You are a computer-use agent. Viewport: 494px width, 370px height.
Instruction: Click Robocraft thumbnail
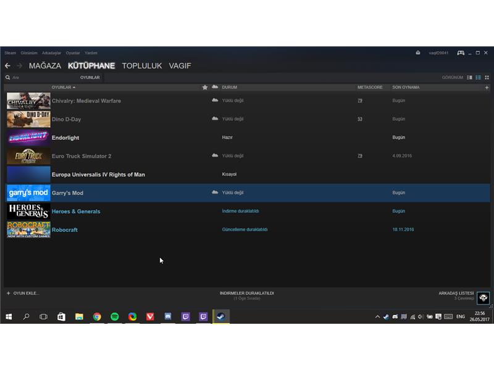click(28, 229)
